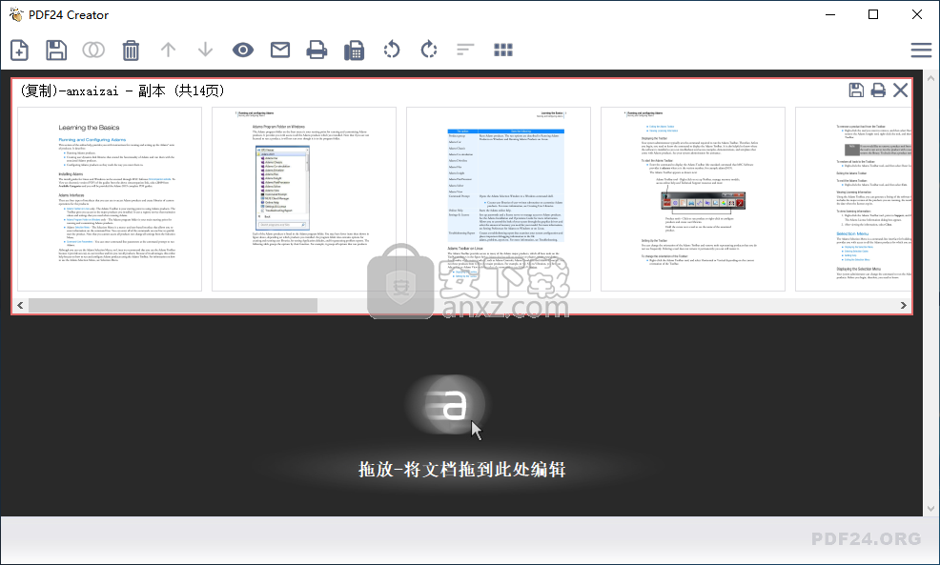This screenshot has width=940, height=565.
Task: Rotate pages counterclockwise
Action: pos(392,50)
